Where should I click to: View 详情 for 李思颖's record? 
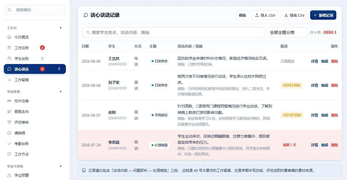[x=314, y=145]
